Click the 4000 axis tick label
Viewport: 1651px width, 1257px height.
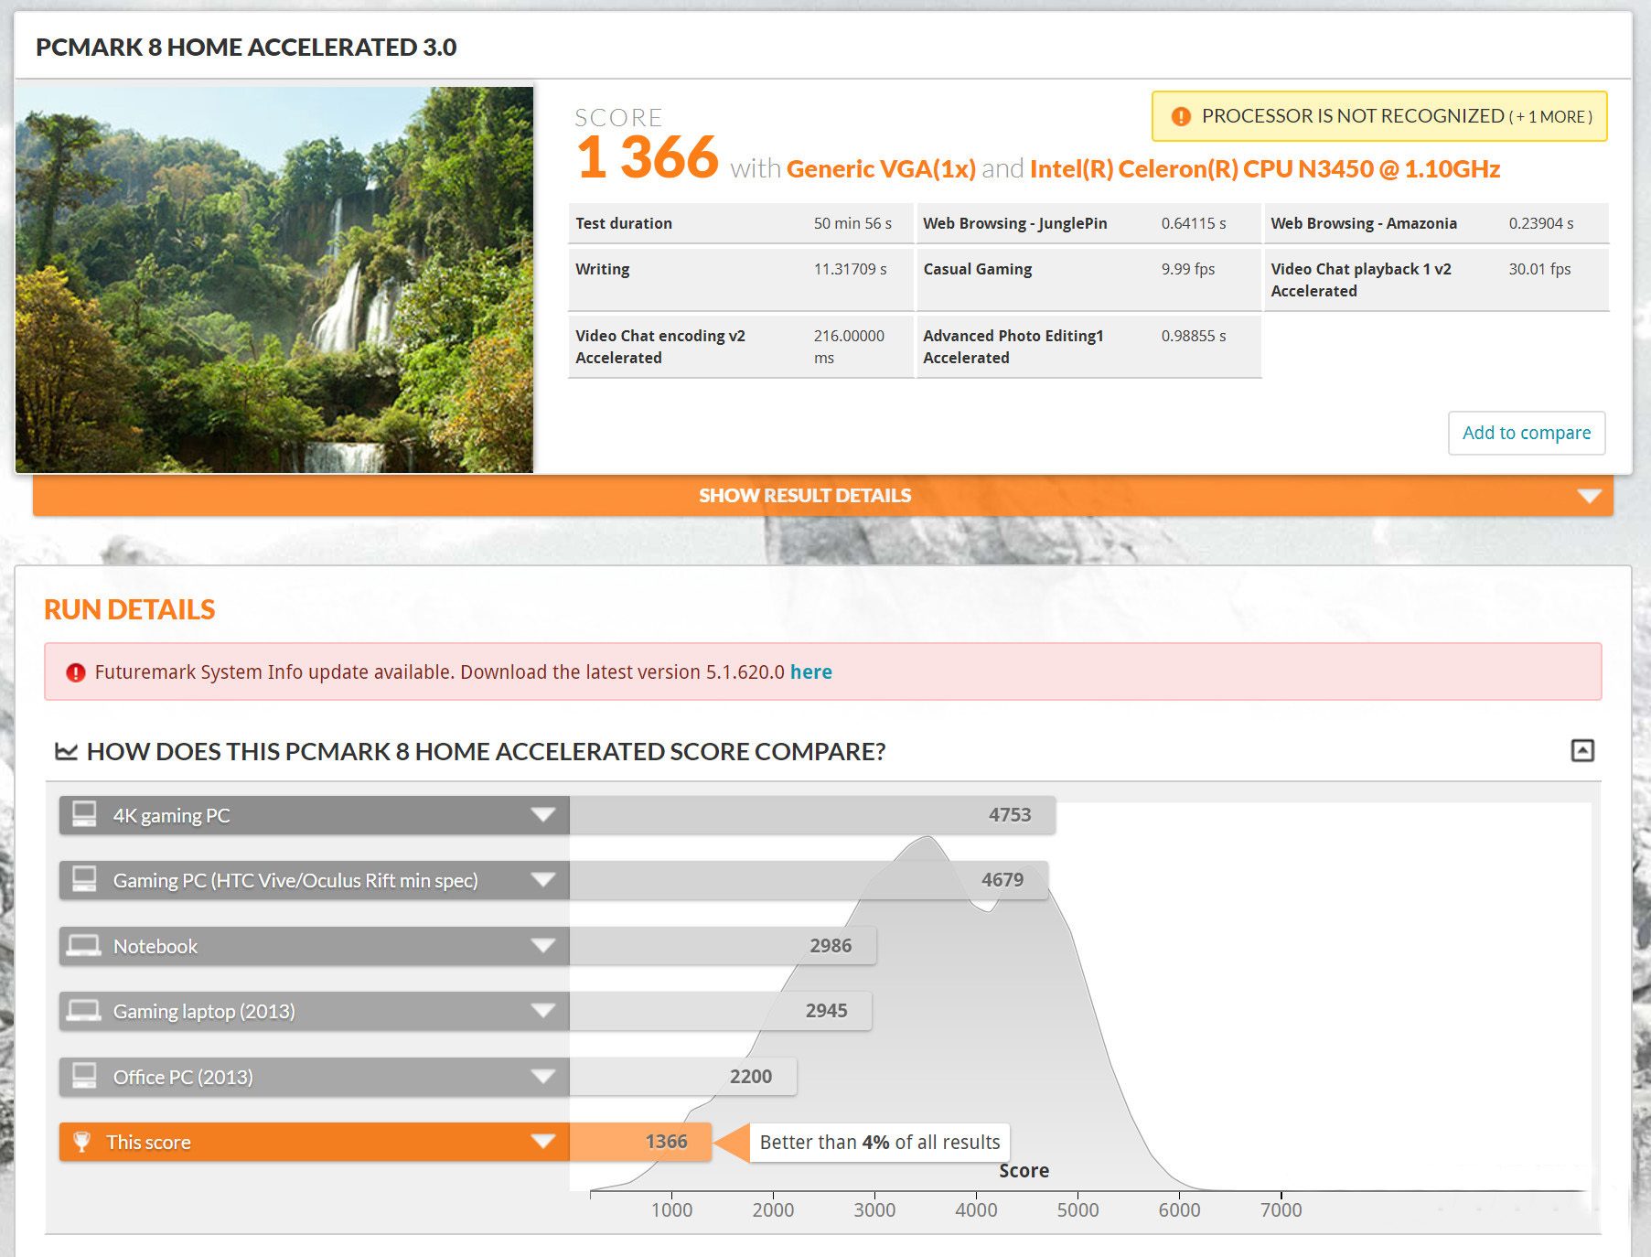[976, 1209]
